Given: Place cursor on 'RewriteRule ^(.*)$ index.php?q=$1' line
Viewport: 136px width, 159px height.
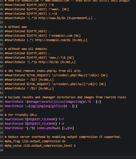Looking at the screenshot, I should tap(39, 128).
